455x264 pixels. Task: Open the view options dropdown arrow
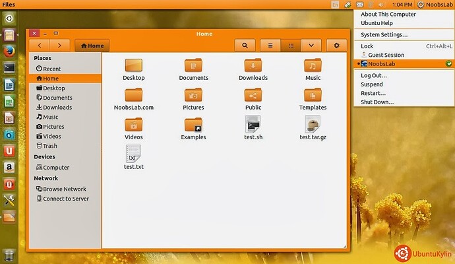tap(311, 46)
